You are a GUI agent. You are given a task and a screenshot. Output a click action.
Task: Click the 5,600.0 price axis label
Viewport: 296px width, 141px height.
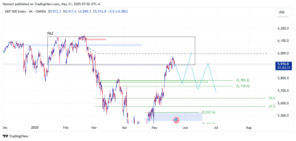click(x=284, y=103)
